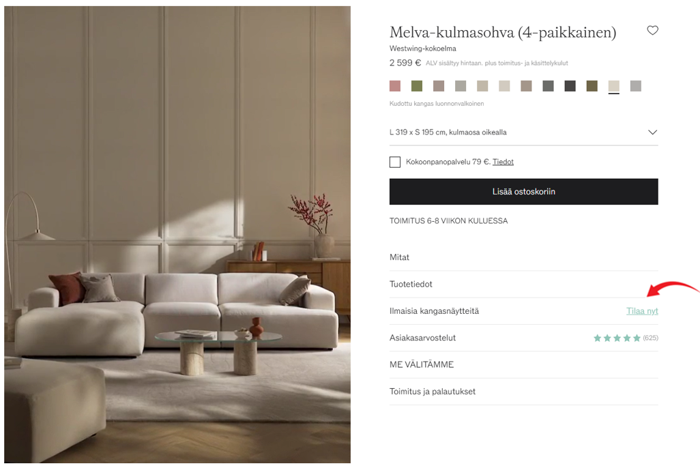Pick the black/darkest grey color swatch
This screenshot has height=466, width=700.
coord(570,86)
